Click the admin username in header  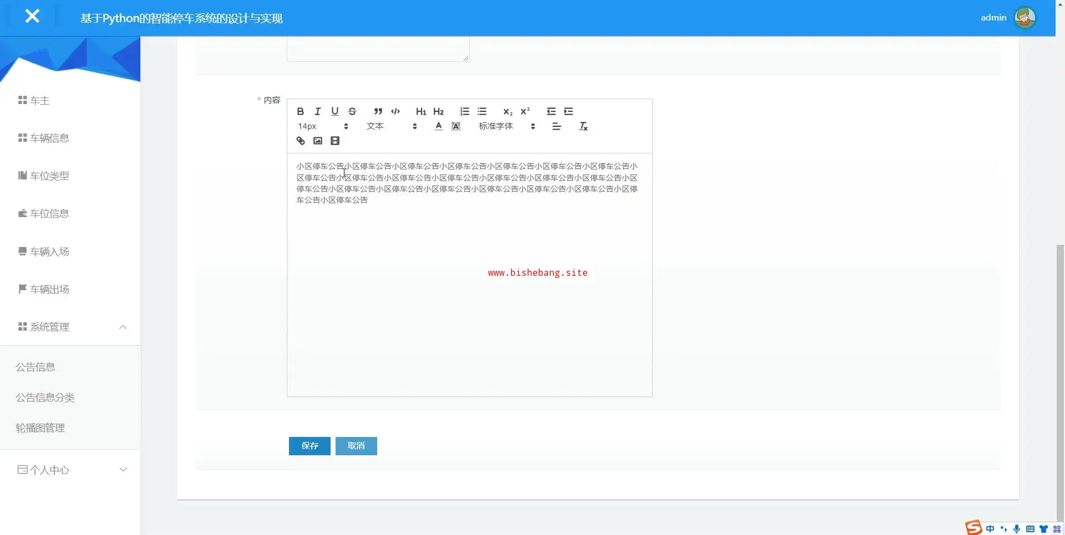pos(993,18)
